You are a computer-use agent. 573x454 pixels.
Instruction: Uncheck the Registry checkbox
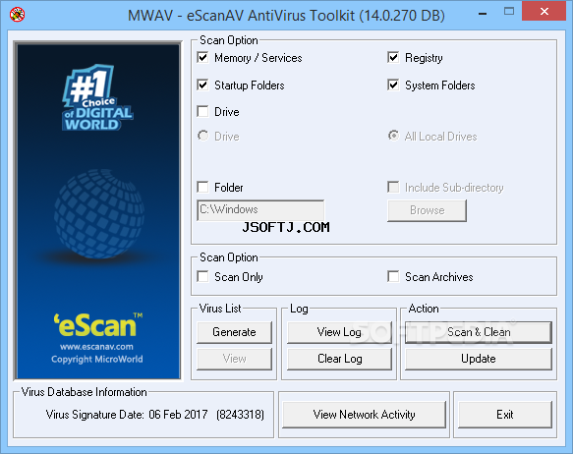coord(393,57)
